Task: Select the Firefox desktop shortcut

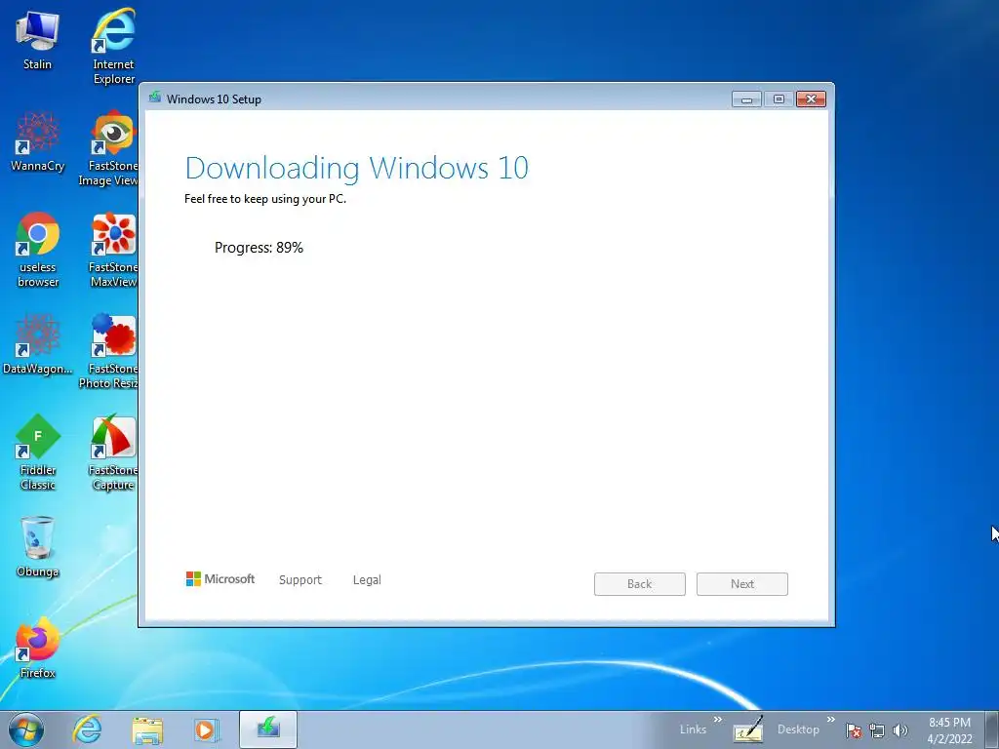Action: (x=38, y=649)
